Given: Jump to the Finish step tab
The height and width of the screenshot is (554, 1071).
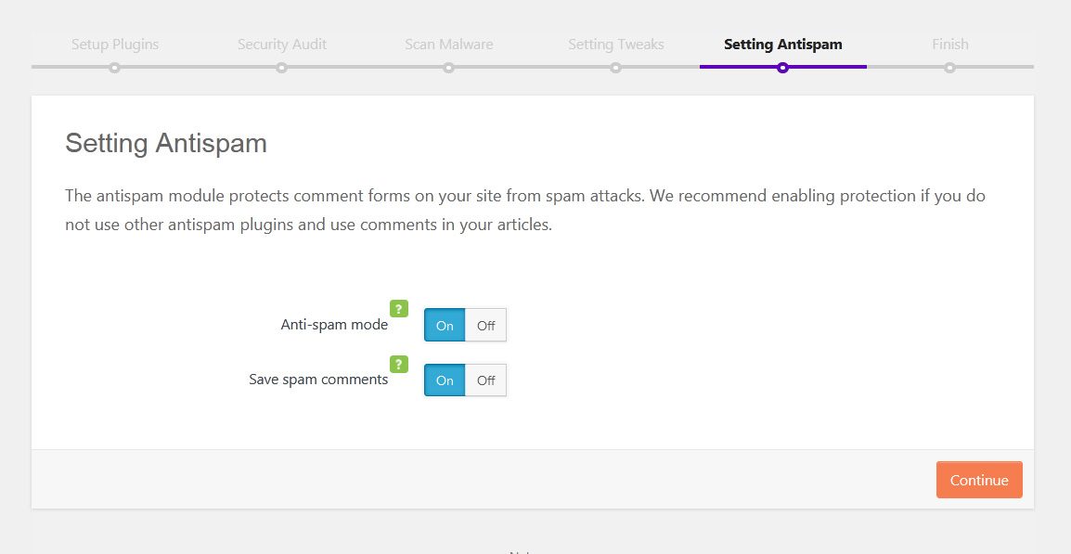Looking at the screenshot, I should tap(950, 45).
